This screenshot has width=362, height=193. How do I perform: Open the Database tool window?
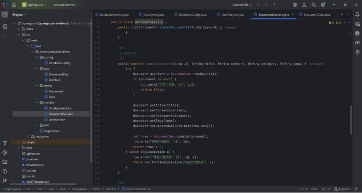pyautogui.click(x=357, y=33)
